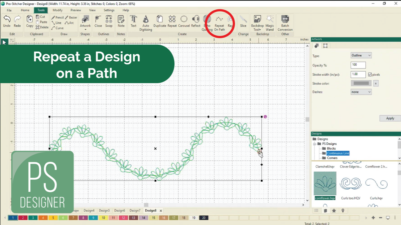The image size is (401, 225).
Task: Open the File menu
Action: pos(9,10)
